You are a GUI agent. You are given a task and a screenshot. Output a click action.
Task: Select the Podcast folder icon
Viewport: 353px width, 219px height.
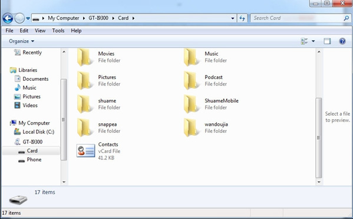pyautogui.click(x=191, y=80)
